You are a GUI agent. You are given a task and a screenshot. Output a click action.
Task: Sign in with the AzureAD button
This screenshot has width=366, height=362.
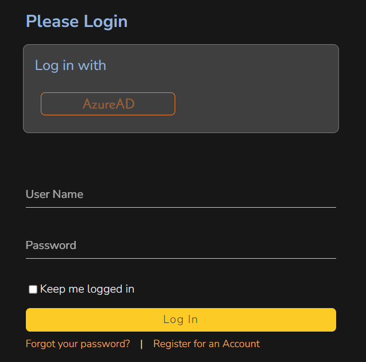click(108, 104)
